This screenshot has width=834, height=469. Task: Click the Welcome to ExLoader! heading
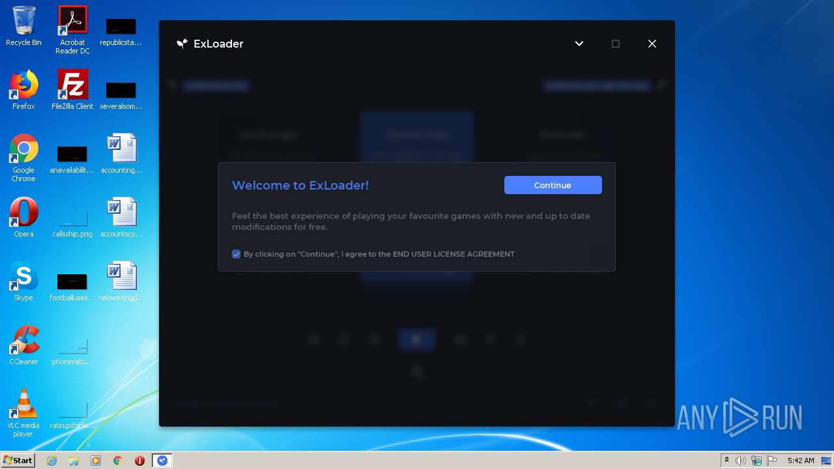pyautogui.click(x=300, y=185)
